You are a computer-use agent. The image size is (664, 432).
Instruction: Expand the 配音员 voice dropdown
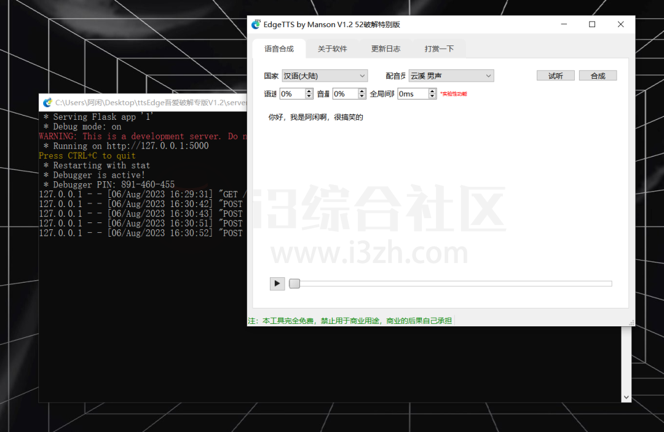451,76
